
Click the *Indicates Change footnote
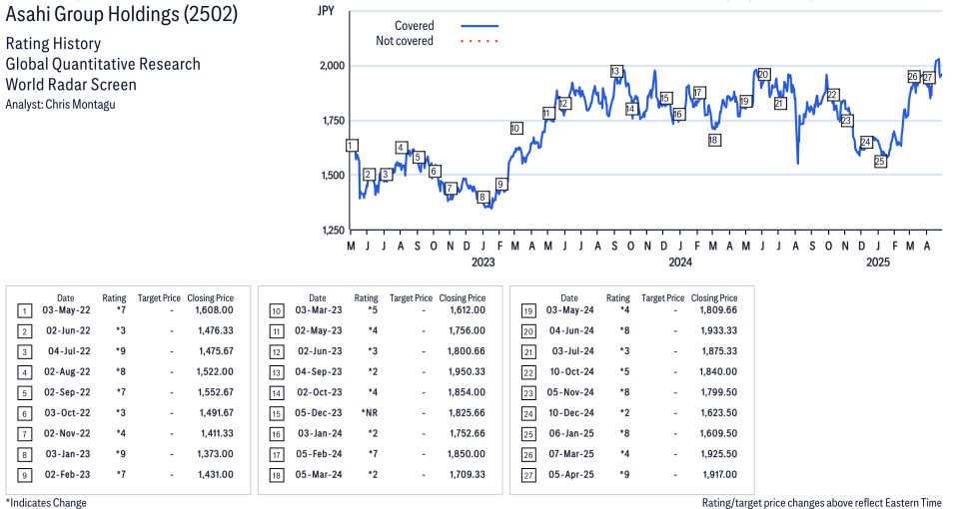[x=46, y=503]
